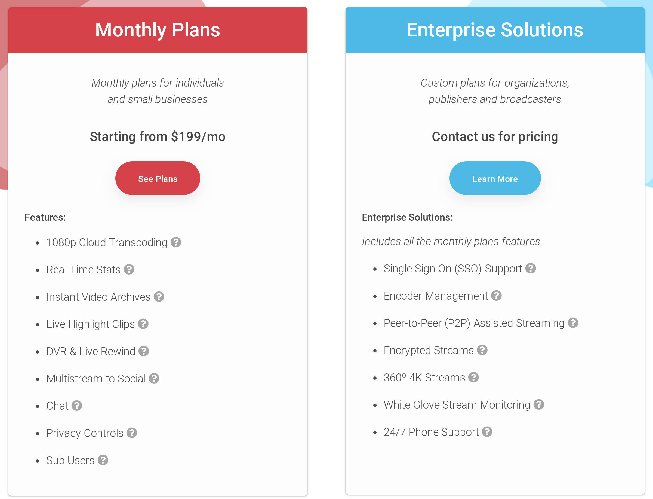Show Privacy Controls help tooltip icon
Image resolution: width=653 pixels, height=499 pixels.
click(x=132, y=433)
